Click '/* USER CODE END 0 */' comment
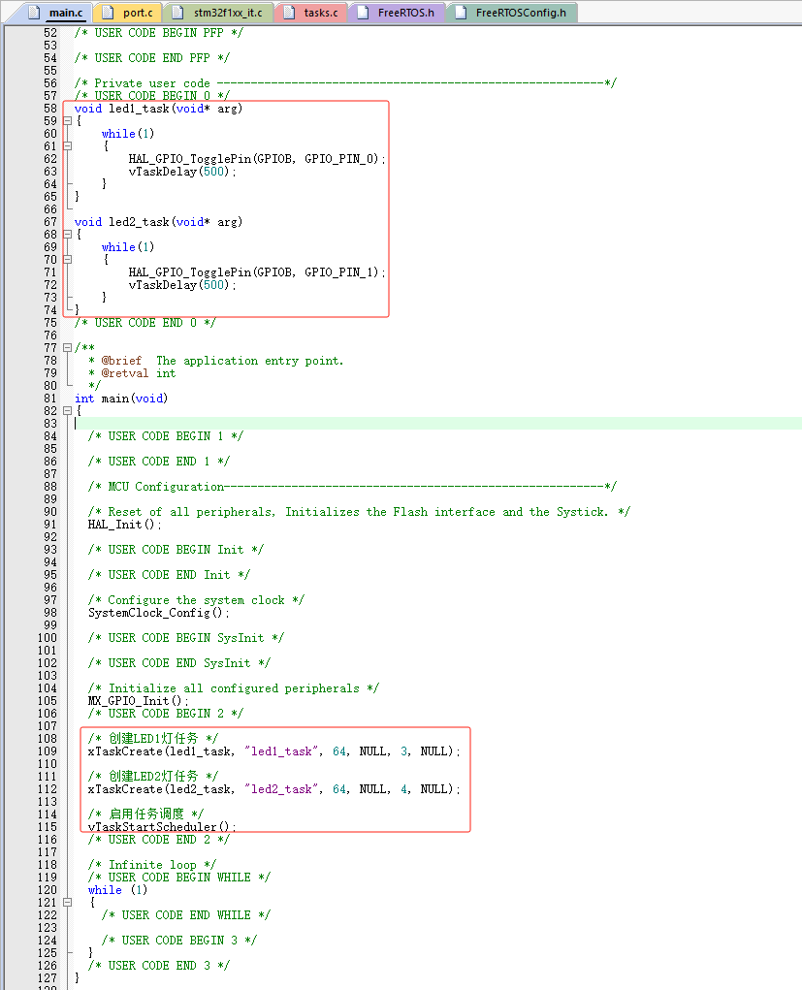 pos(145,323)
